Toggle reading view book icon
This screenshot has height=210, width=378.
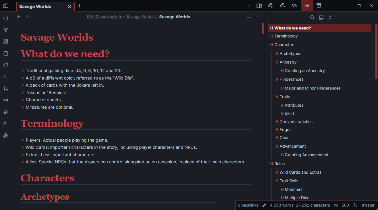(x=249, y=17)
